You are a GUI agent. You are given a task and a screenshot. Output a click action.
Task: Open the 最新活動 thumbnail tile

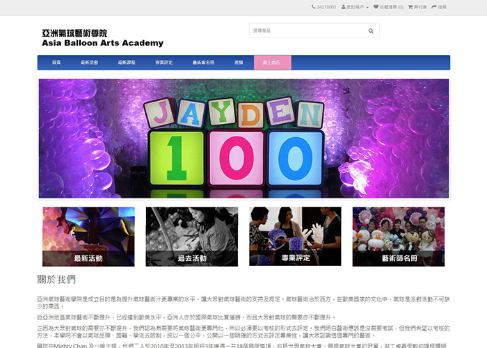pos(88,237)
